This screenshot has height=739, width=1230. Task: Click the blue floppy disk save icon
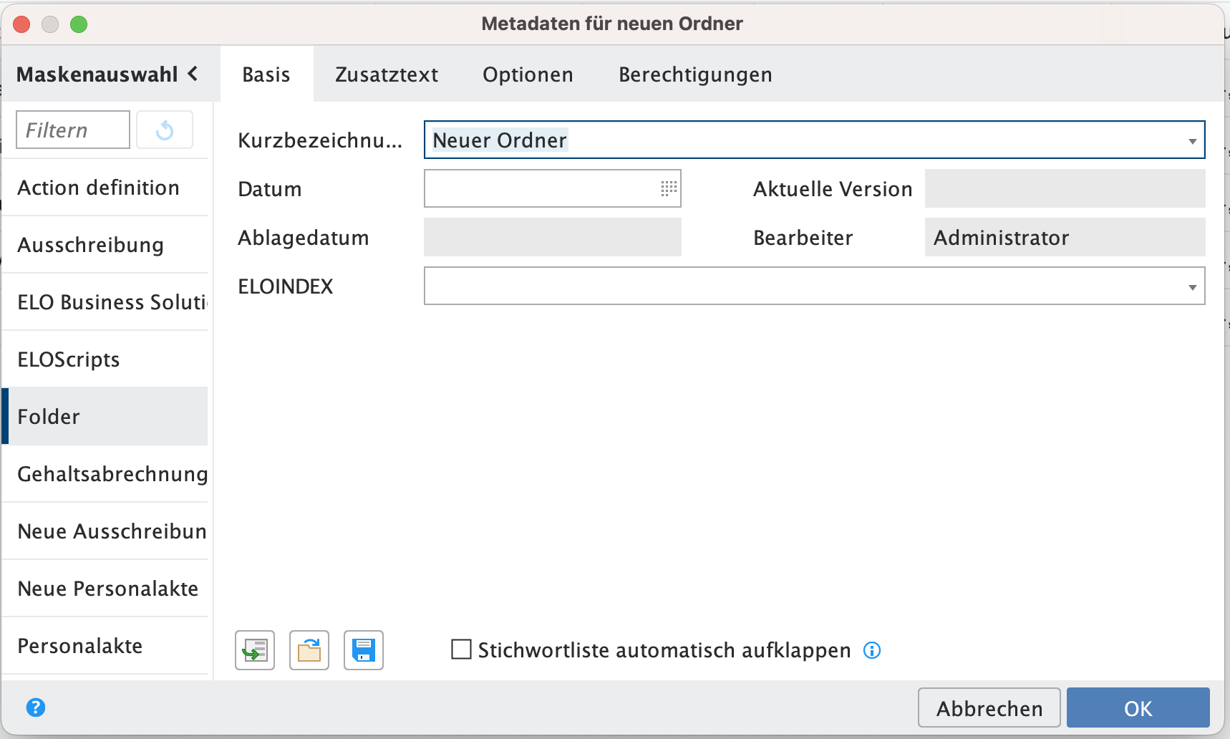(x=364, y=650)
